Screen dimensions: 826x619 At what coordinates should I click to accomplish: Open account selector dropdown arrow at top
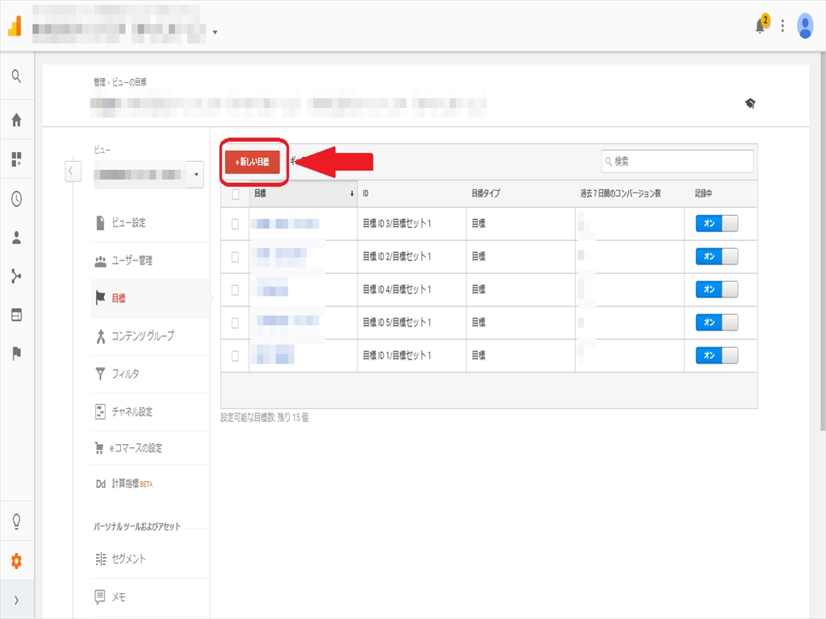tap(215, 33)
